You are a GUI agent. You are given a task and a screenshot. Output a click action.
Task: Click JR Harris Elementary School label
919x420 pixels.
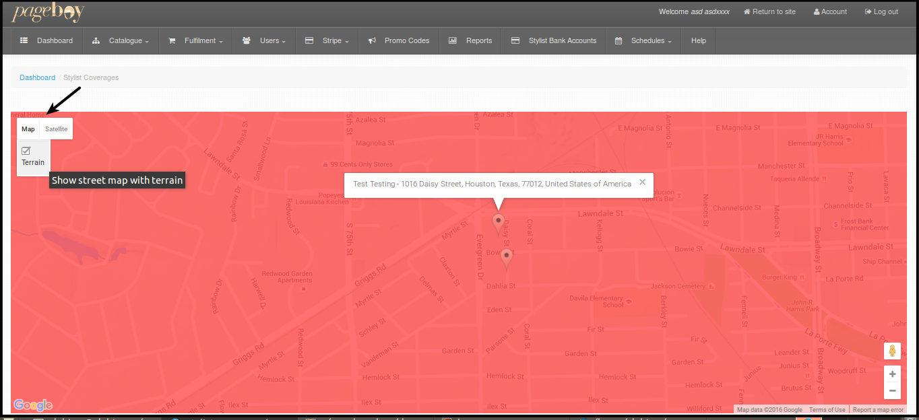(x=815, y=139)
